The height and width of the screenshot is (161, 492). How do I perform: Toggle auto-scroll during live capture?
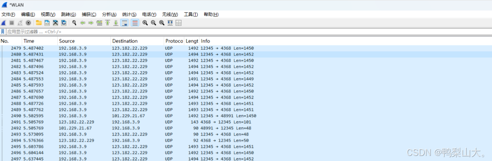pyautogui.click(x=125, y=23)
